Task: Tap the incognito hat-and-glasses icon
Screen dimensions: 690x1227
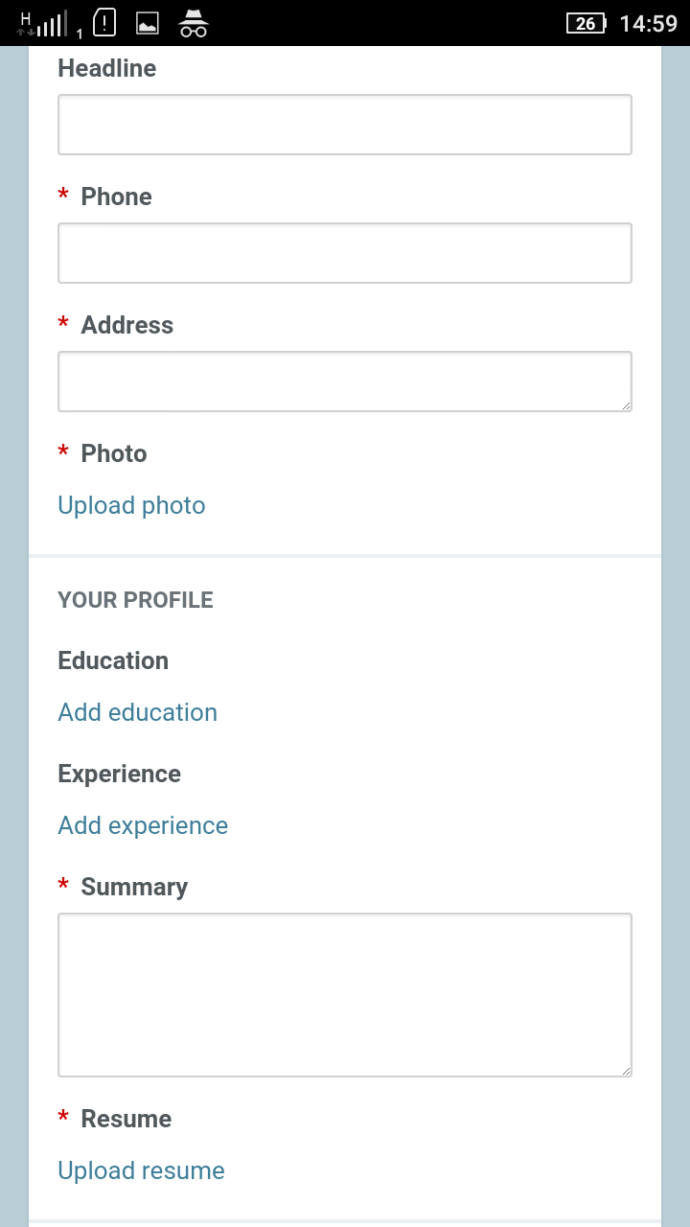Action: pos(194,23)
